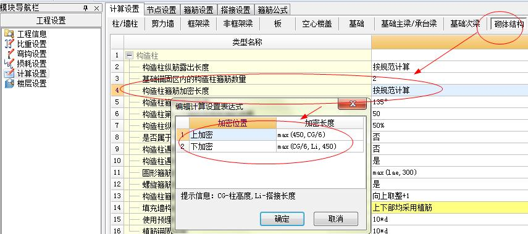Select row number 1 header
This screenshot has width=528, height=234.
click(x=117, y=55)
